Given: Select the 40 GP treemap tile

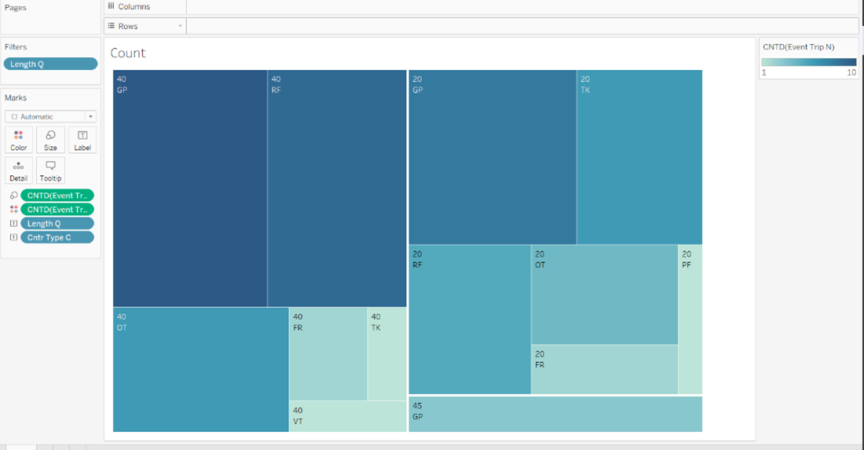Looking at the screenshot, I should pyautogui.click(x=189, y=188).
